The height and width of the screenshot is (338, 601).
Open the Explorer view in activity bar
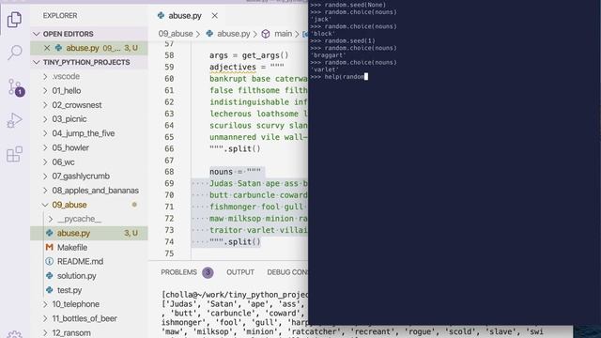(15, 19)
